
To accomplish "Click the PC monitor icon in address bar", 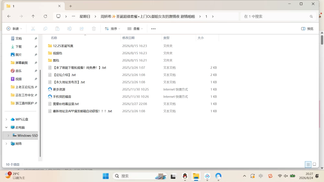I will tap(58, 16).
